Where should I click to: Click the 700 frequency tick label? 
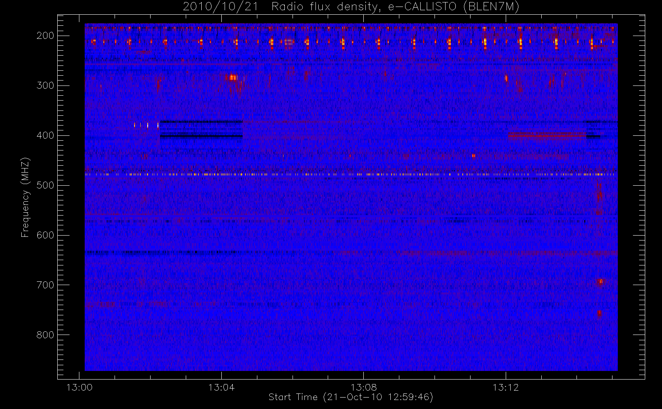(x=45, y=285)
